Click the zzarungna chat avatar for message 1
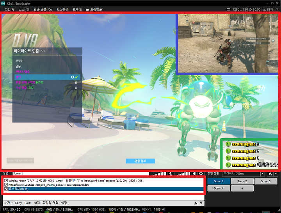The width and height of the screenshot is (281, 213). point(228,144)
